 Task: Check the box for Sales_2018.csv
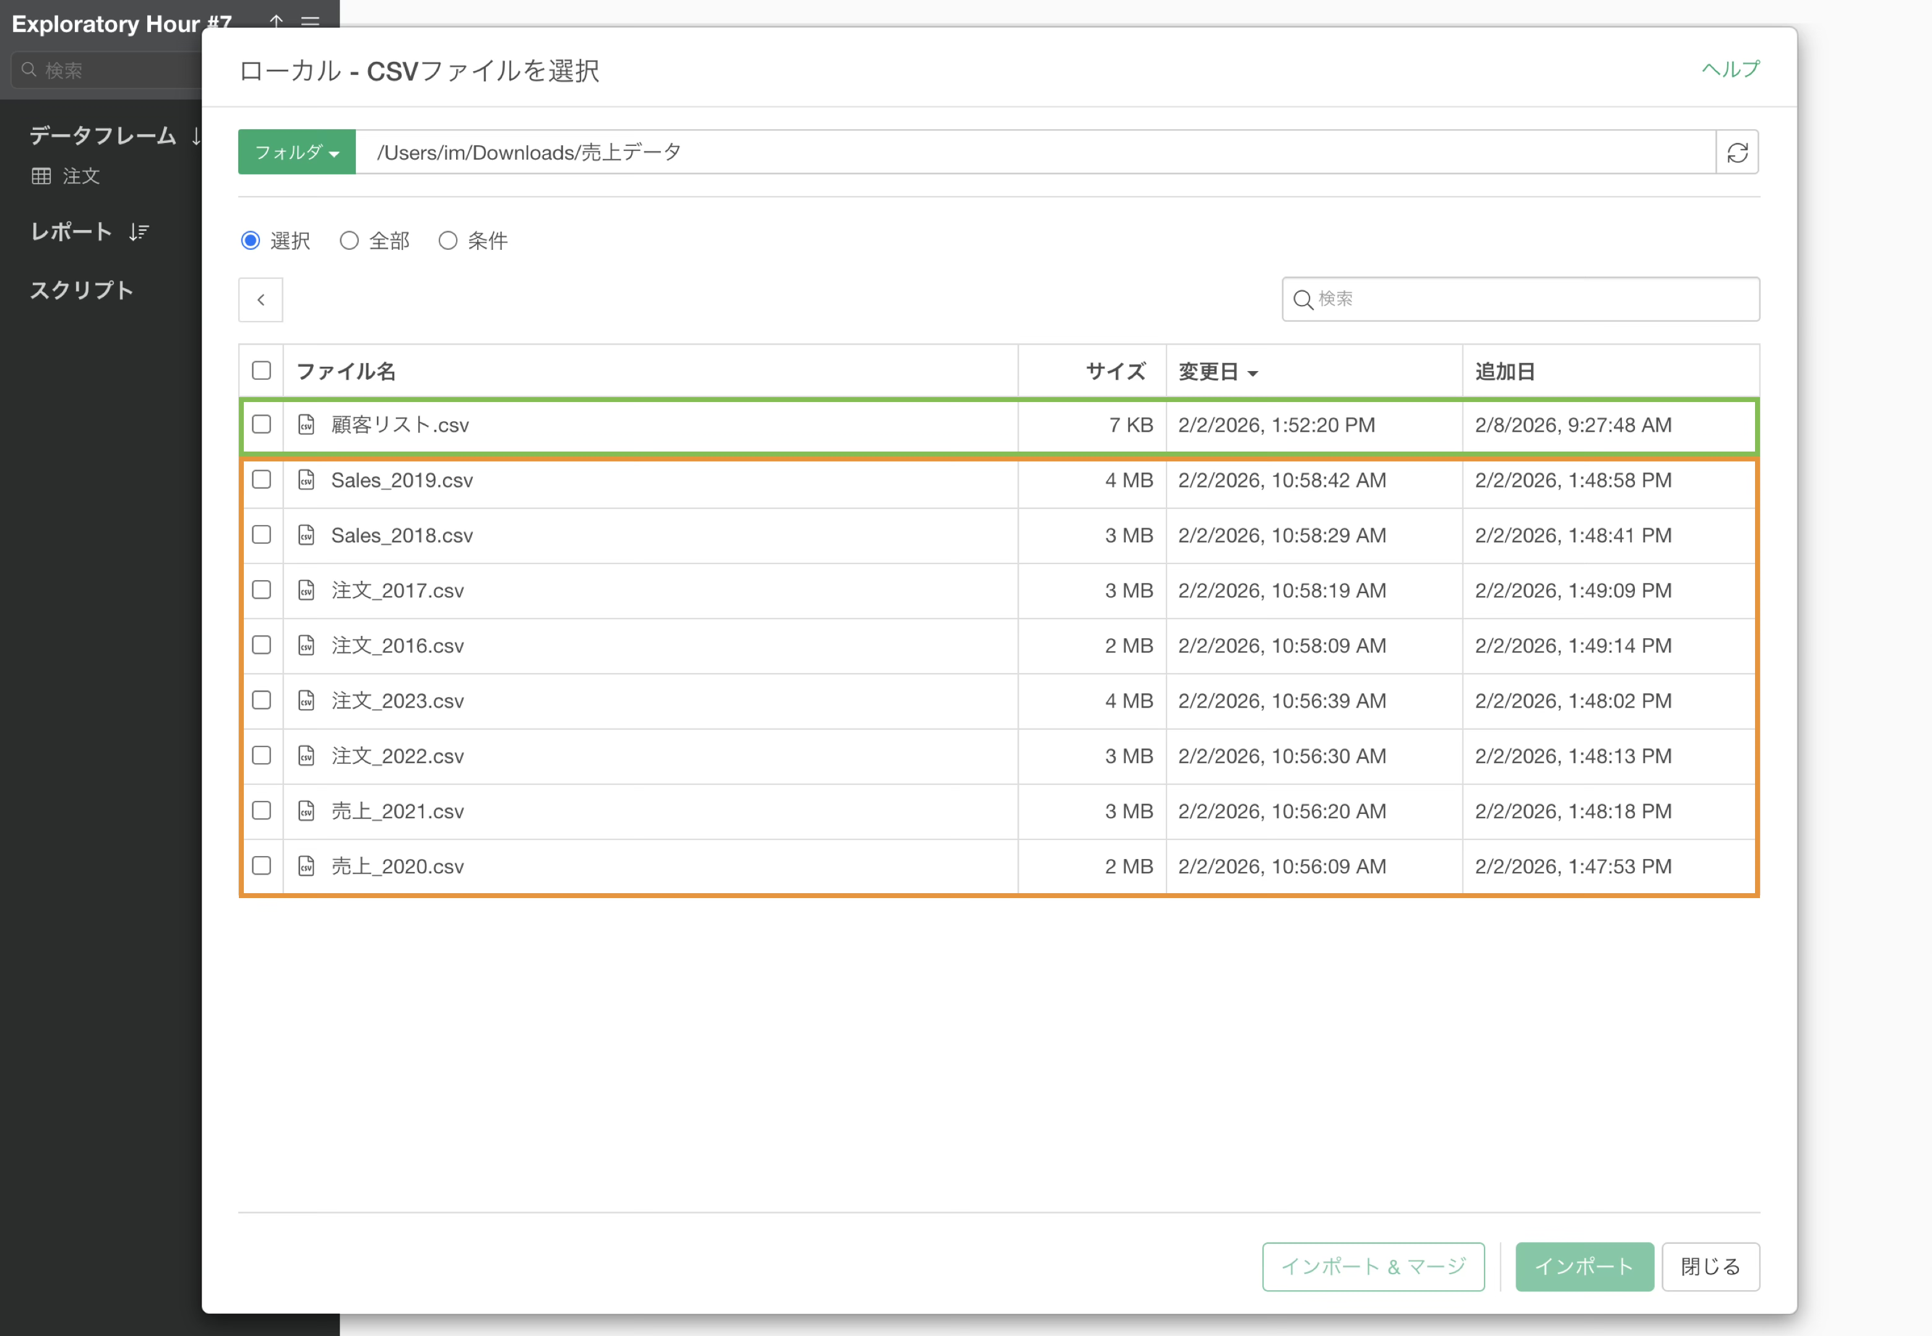261,535
